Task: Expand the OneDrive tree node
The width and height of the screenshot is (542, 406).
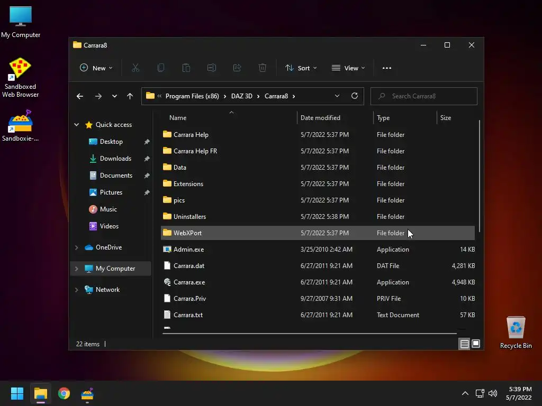Action: [77, 247]
